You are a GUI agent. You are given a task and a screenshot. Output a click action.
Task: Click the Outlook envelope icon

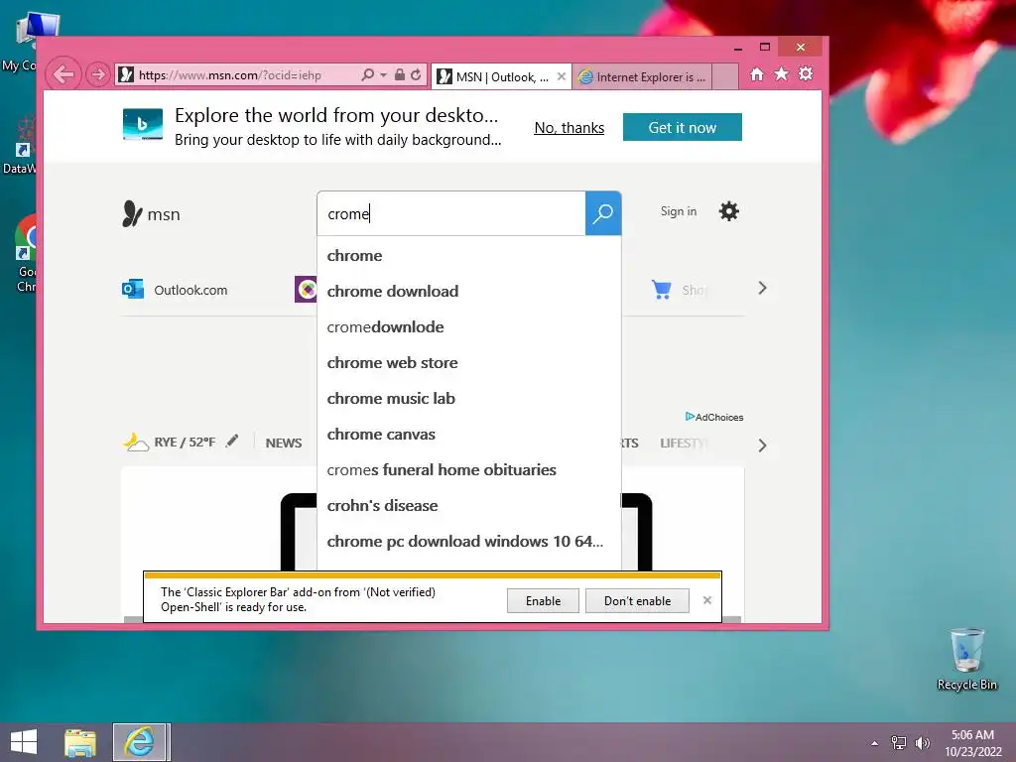point(133,289)
